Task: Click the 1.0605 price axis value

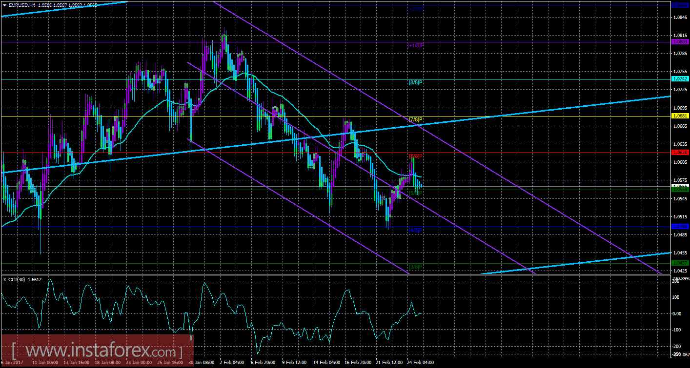Action: tap(680, 162)
